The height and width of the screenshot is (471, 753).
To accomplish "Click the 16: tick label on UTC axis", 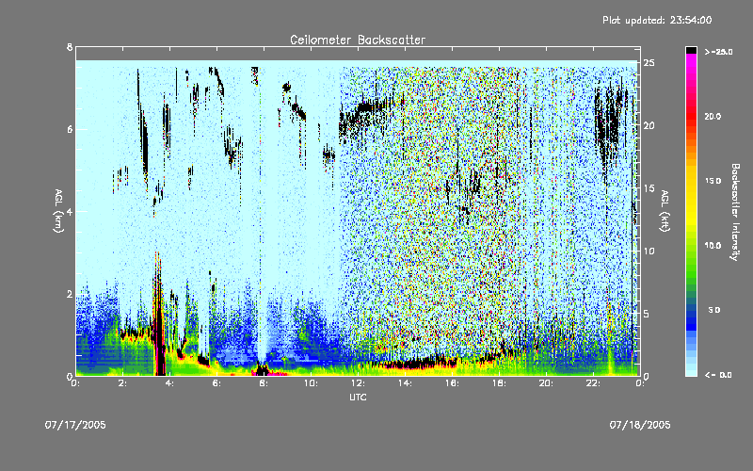I will tap(452, 383).
